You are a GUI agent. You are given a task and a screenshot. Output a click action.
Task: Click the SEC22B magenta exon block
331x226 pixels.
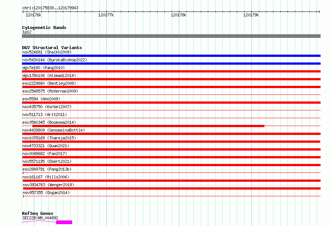[x=64, y=222]
